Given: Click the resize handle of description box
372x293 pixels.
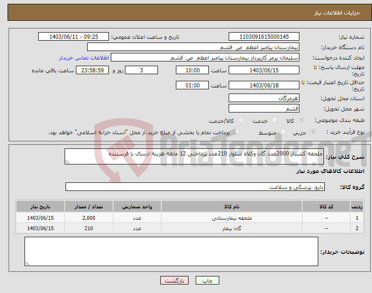Looking at the screenshot, I should tap(67, 162).
